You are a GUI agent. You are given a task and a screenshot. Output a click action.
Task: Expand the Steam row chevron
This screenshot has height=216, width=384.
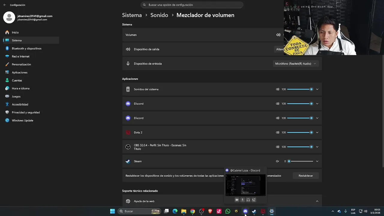pos(317,161)
